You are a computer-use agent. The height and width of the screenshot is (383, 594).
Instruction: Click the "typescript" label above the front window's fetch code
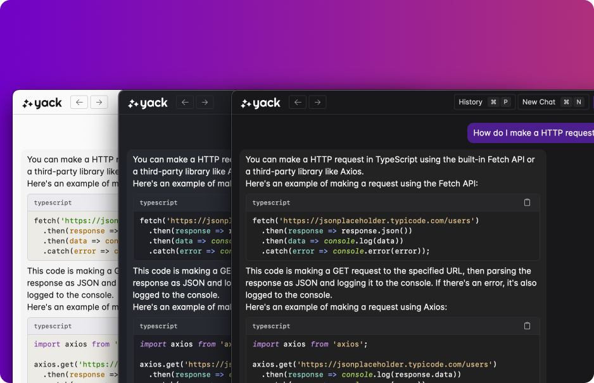coord(271,203)
